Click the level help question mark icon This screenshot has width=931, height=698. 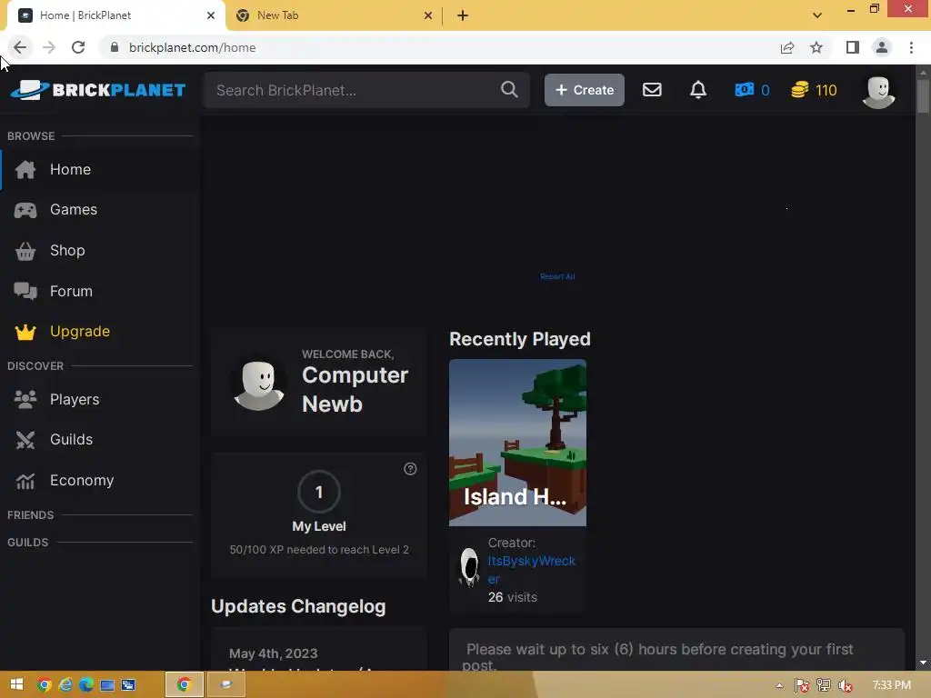click(410, 468)
